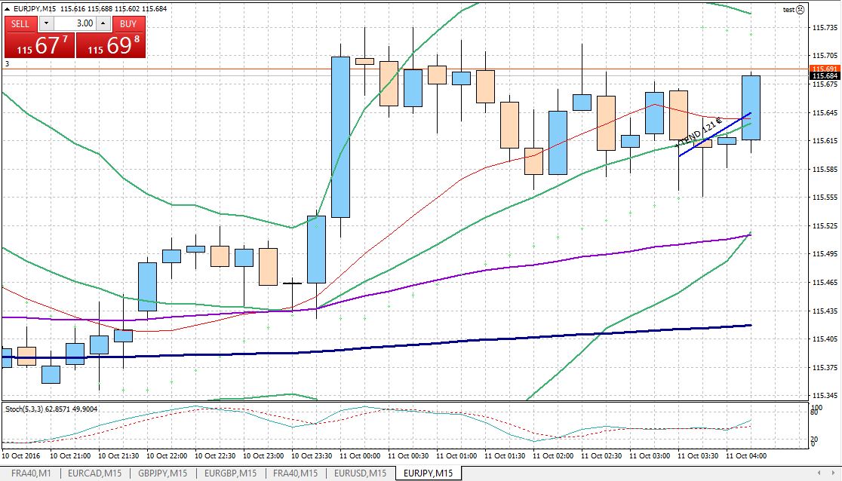Click the '11 Oct 00:00' time axis label
Viewport: 842px width, 481px height.
pyautogui.click(x=361, y=456)
